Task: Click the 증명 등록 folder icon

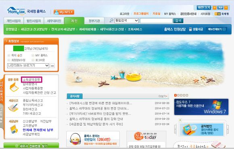Action: click(x=14, y=87)
